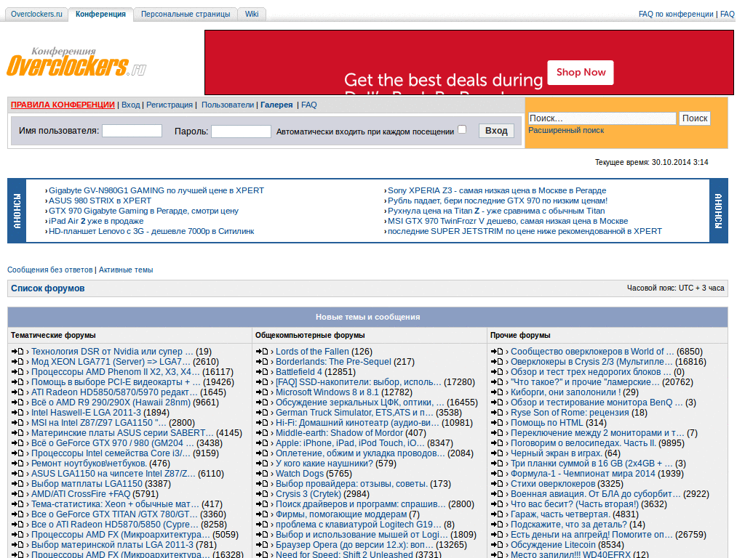This screenshot has height=558, width=745.
Task: Open latest-post icon beside 'Обсуждение Litecoin'
Action: (497, 545)
